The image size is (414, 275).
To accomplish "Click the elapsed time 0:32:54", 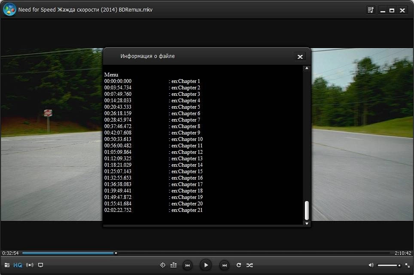I will click(11, 253).
